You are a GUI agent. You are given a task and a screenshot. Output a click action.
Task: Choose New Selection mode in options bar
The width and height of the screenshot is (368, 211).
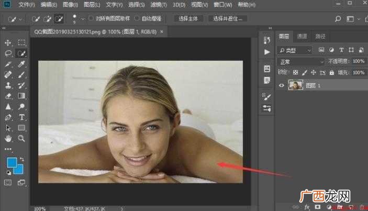[x=36, y=19]
